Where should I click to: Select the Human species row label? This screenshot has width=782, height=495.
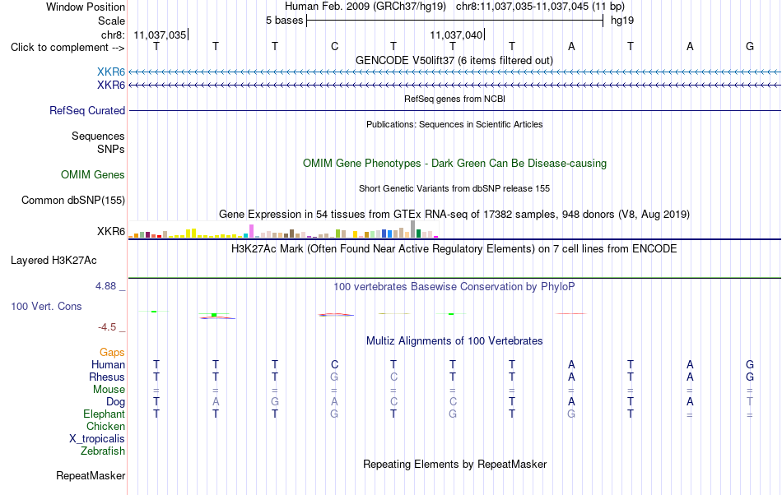tap(108, 364)
